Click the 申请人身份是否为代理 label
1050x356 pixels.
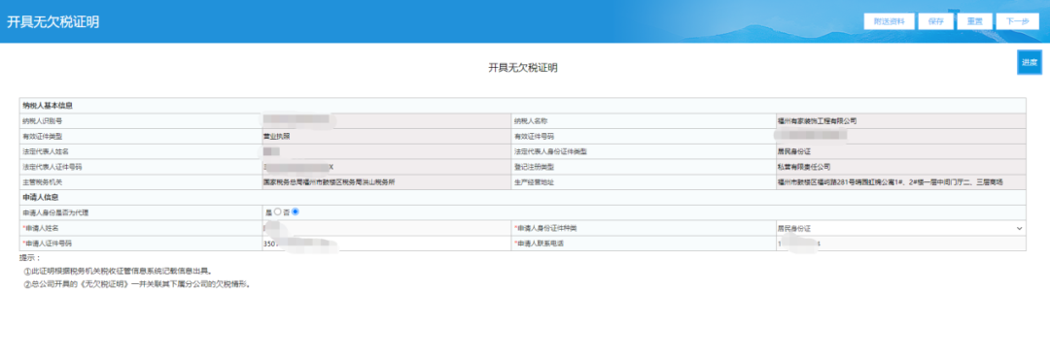[55, 213]
